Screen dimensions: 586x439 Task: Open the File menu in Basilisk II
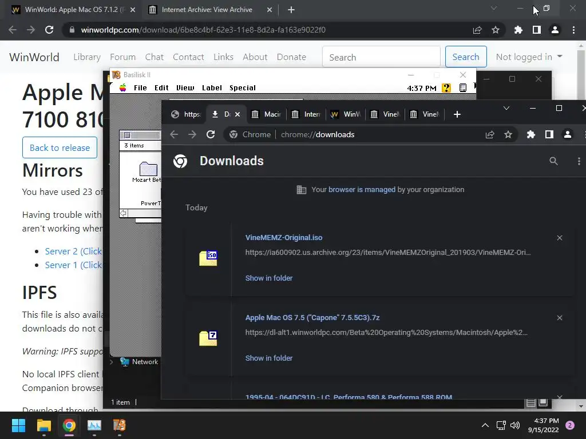pos(140,87)
